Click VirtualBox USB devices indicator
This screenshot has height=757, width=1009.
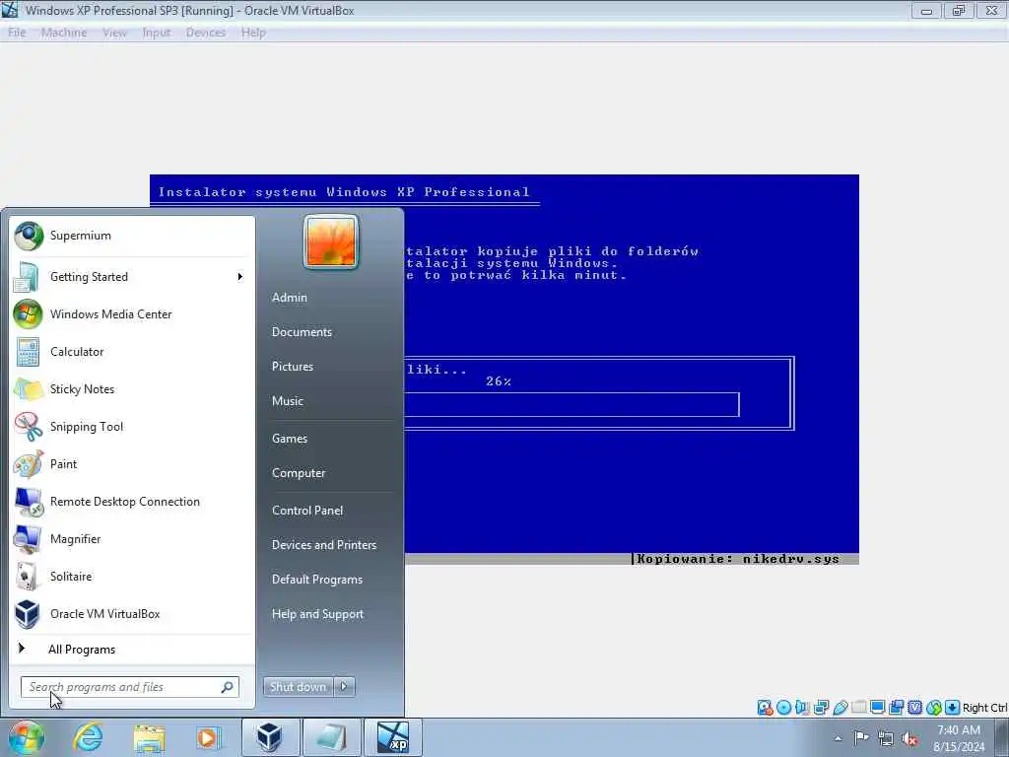tap(840, 708)
